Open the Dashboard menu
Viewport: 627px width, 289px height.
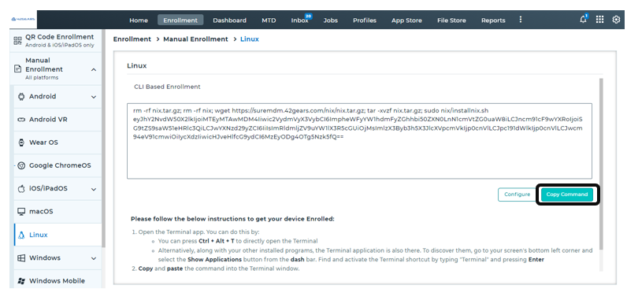pos(229,20)
